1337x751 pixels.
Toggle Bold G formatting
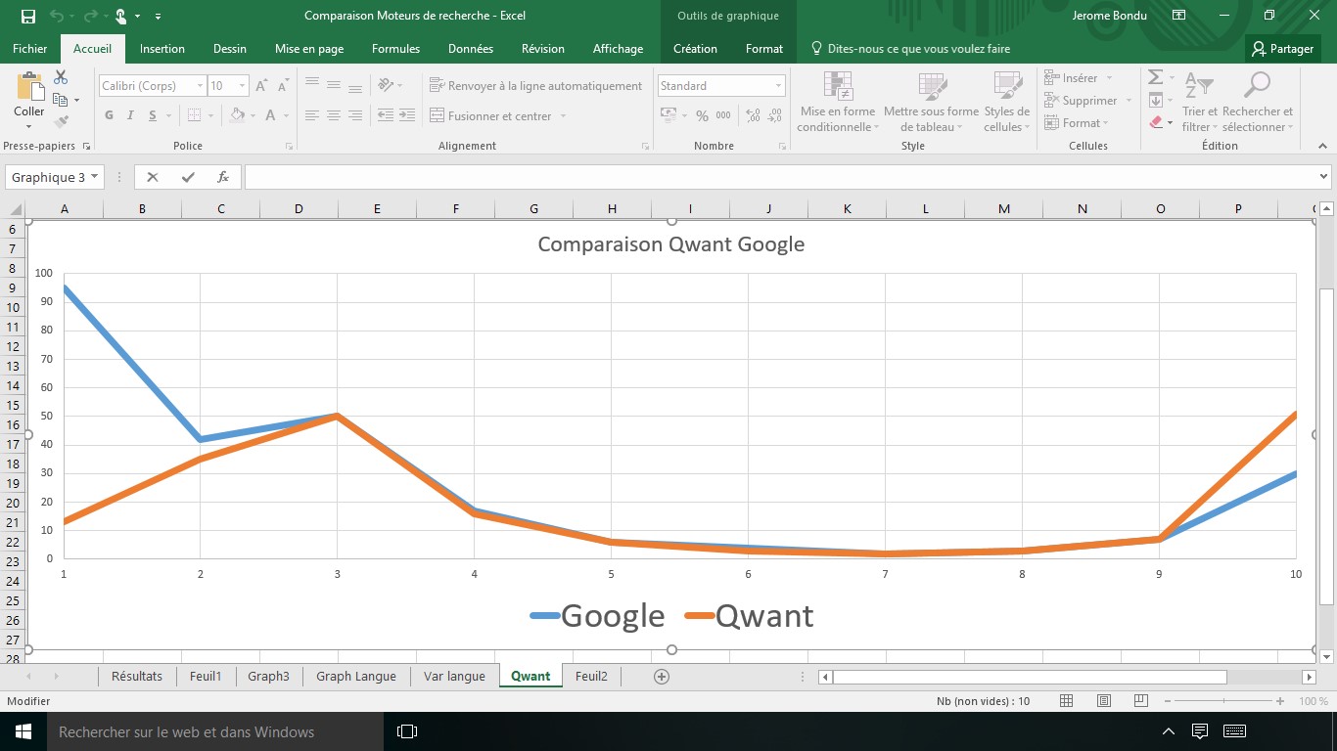pyautogui.click(x=110, y=115)
